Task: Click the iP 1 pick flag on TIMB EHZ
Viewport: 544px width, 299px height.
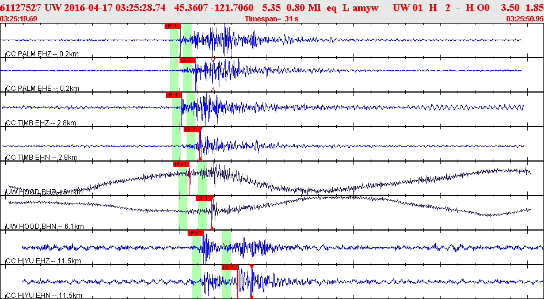Action: pos(173,95)
